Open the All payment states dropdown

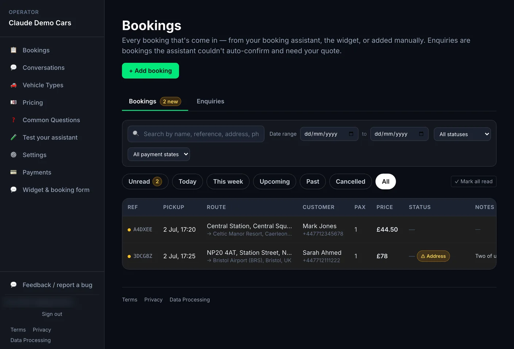coord(159,154)
